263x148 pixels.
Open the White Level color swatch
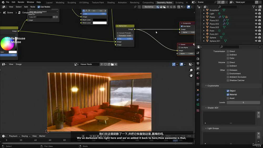coord(100,23)
